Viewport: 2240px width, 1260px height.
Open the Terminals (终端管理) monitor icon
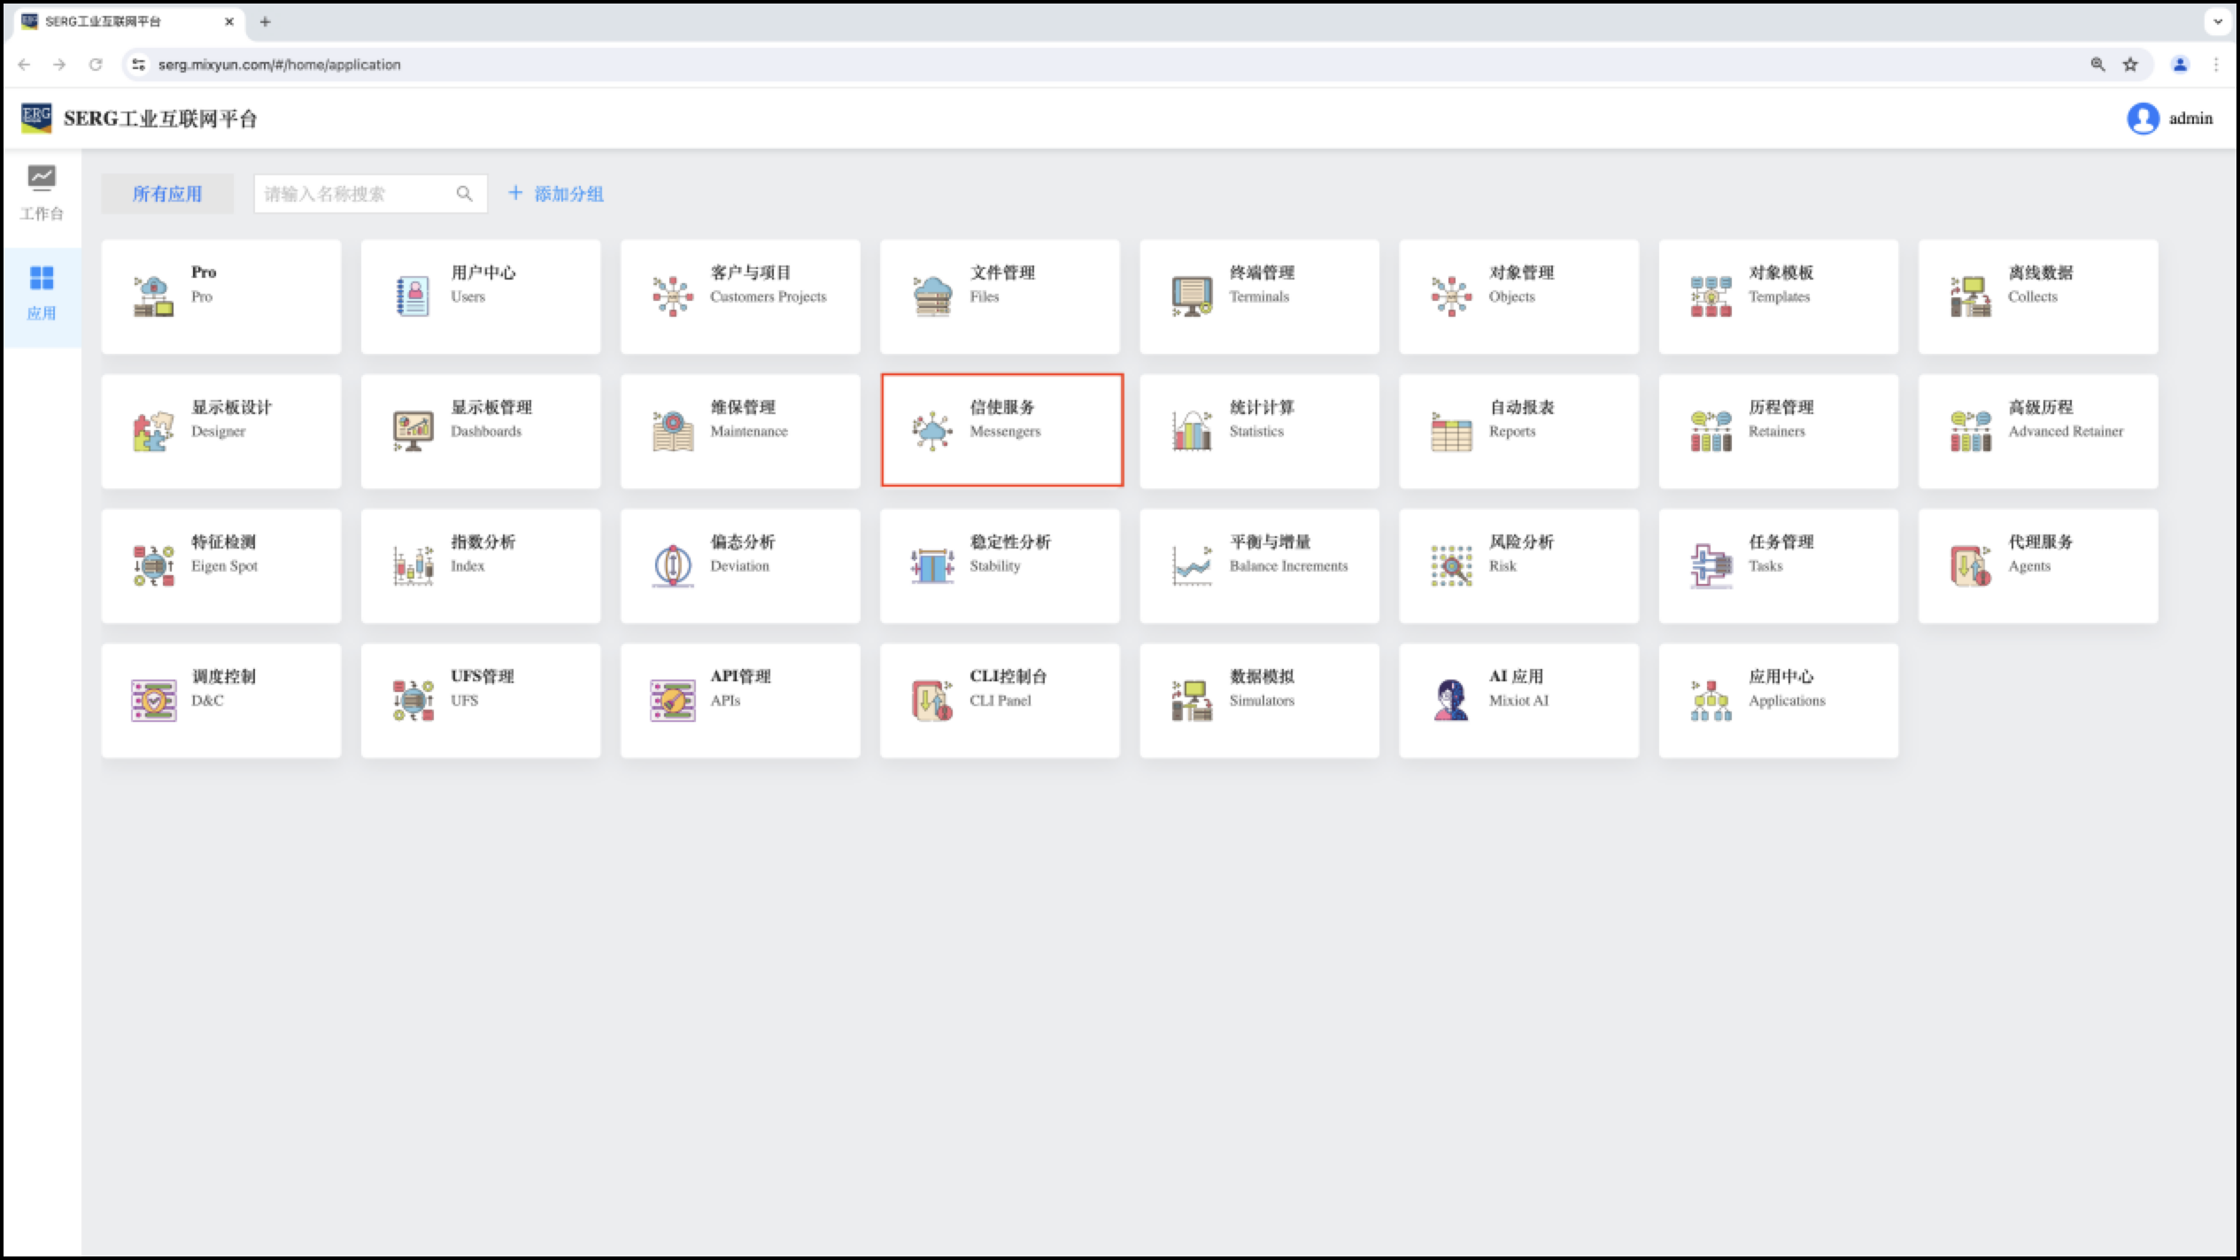pos(1192,296)
